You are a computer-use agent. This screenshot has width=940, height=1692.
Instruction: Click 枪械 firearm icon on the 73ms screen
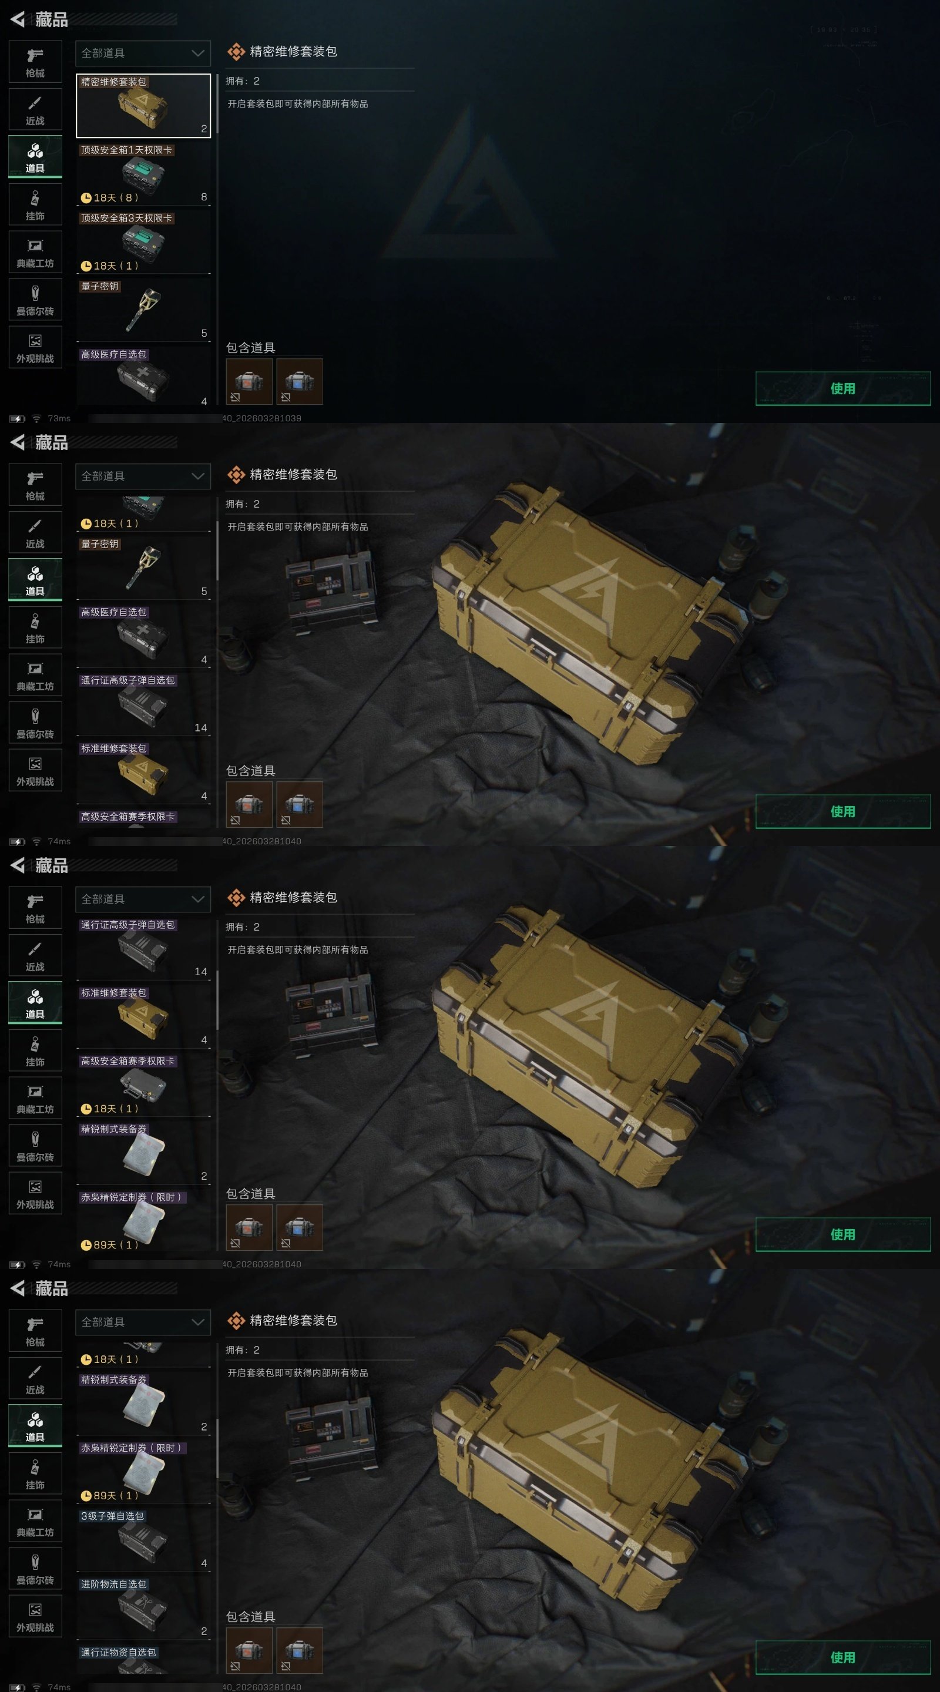[x=35, y=62]
